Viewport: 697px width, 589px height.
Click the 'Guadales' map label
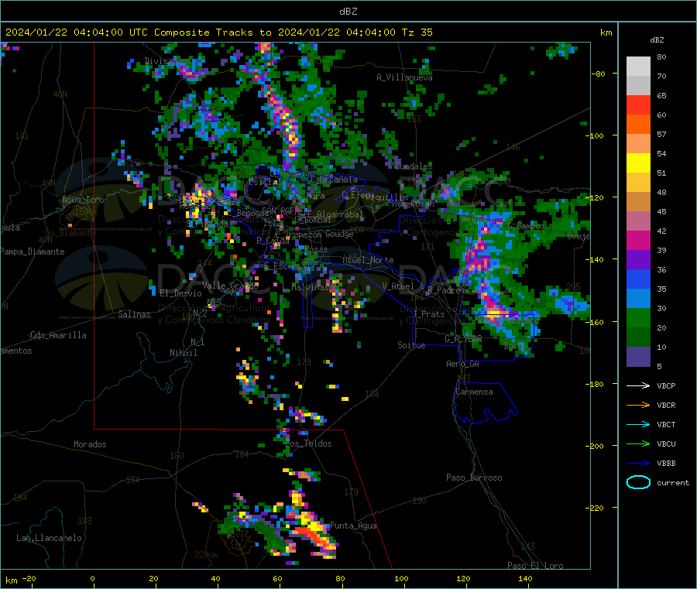coord(414,166)
